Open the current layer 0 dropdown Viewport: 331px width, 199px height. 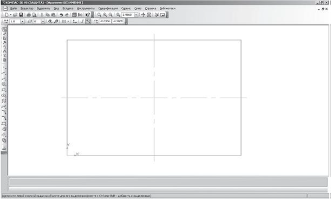pyautogui.click(x=43, y=21)
